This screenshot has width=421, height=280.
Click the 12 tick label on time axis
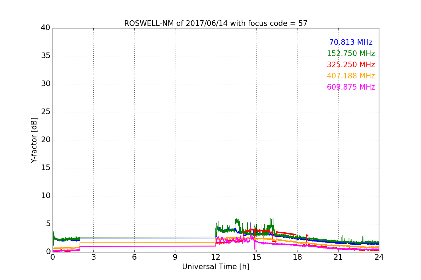click(216, 257)
